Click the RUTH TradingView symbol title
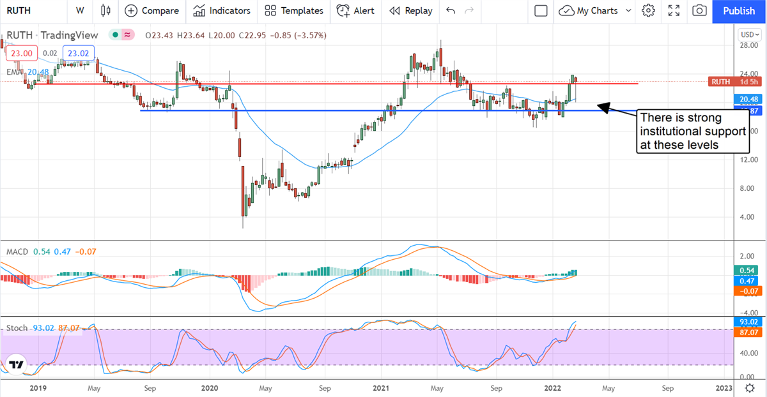767x397 pixels. click(x=52, y=36)
